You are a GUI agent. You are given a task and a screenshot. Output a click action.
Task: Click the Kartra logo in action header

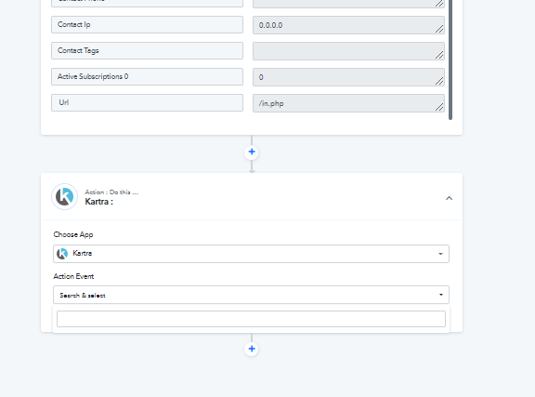pos(64,197)
